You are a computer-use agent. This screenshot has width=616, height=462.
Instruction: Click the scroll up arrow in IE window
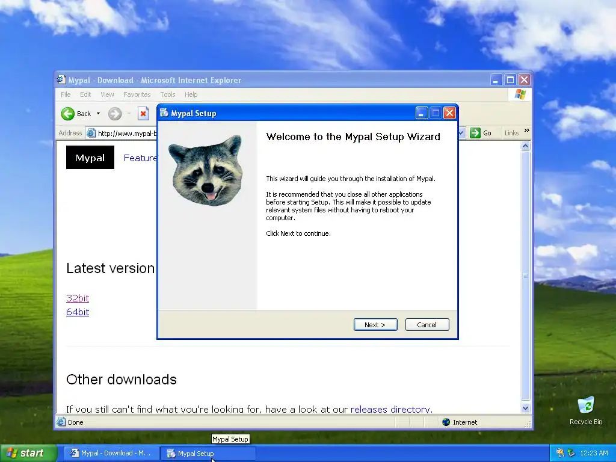526,146
